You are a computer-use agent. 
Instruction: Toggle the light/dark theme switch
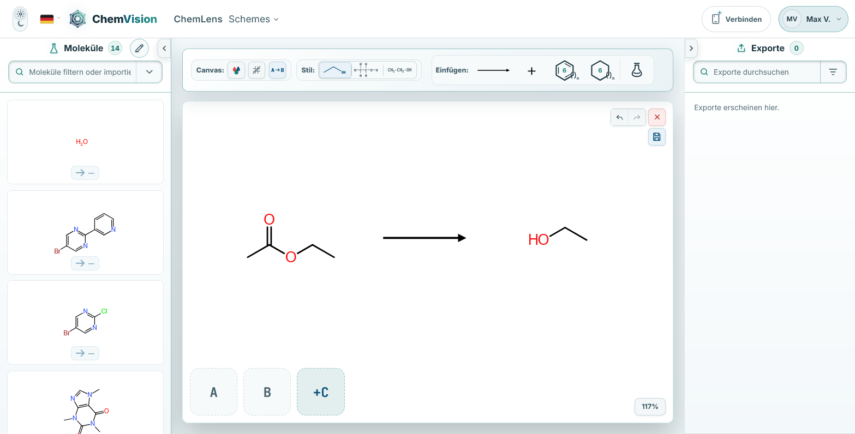click(x=20, y=19)
